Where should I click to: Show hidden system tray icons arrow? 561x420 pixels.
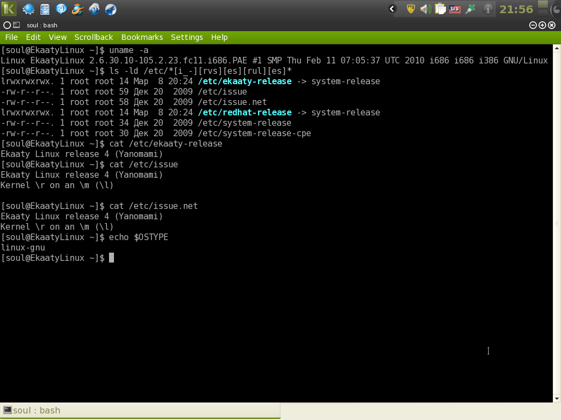coord(392,9)
